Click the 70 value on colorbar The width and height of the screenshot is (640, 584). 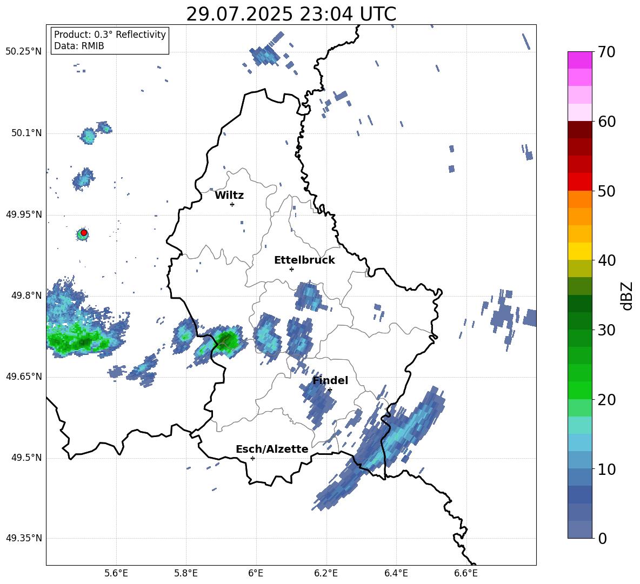(606, 52)
